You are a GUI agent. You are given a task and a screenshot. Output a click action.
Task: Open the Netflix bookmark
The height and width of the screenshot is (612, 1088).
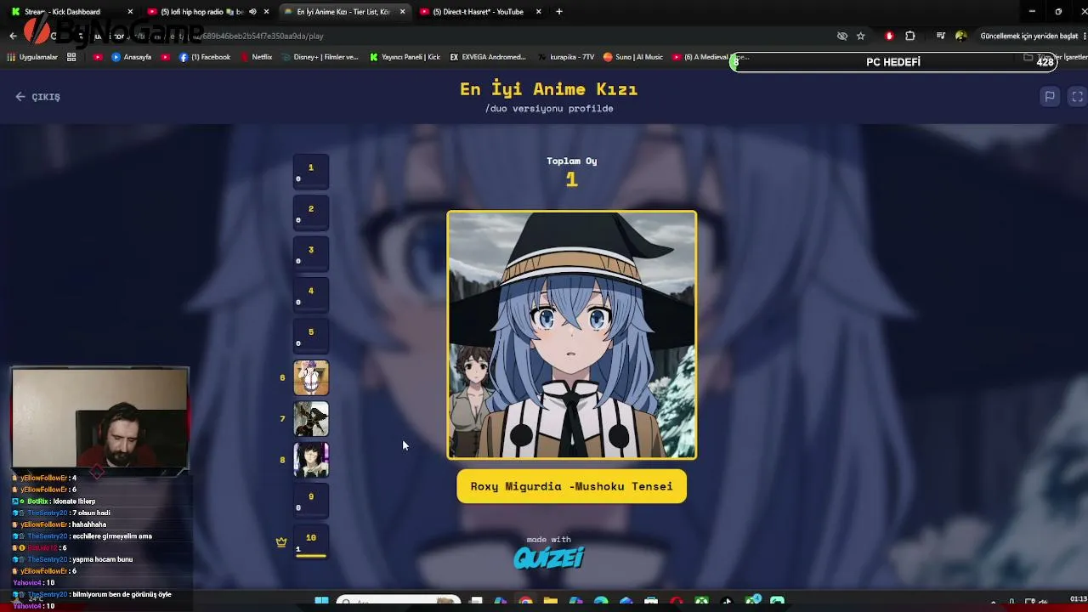(256, 57)
